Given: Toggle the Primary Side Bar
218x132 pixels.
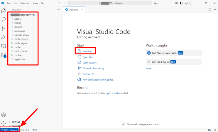Looking at the screenshot, I should click(x=181, y=3).
